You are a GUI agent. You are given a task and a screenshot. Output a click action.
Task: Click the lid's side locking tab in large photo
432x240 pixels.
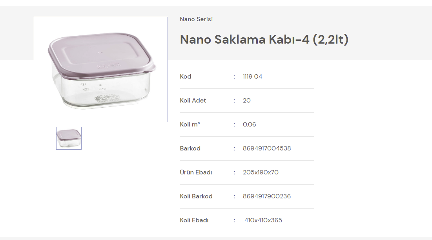tap(152, 68)
